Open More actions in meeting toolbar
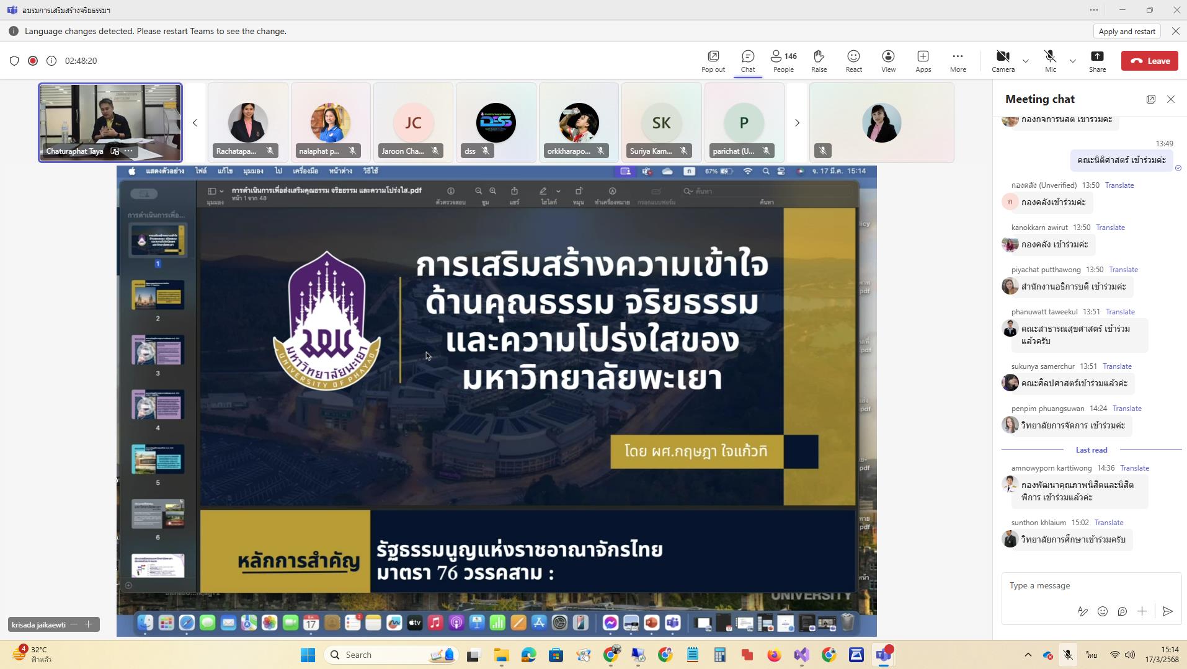1187x669 pixels. [x=958, y=61]
